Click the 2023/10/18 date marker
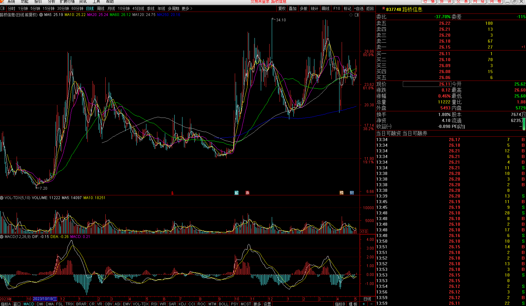This screenshot has height=306, width=526. [x=45, y=299]
